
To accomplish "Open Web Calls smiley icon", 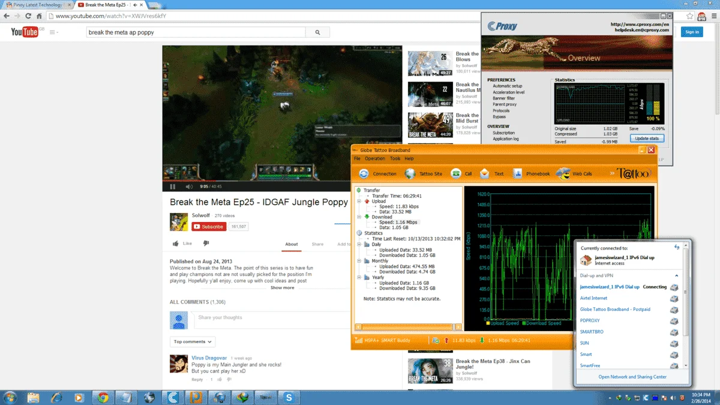I will click(563, 174).
